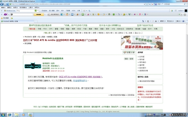Open the 工具(T) Tools menu in menu bar

31,8
